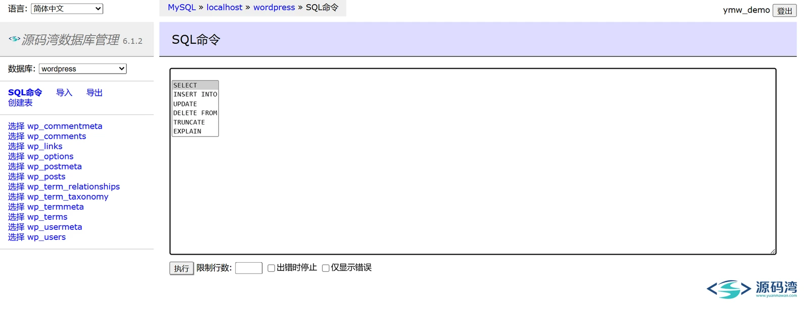
Task: Select TRUNCATE in the autocomplete list
Action: pyautogui.click(x=195, y=122)
